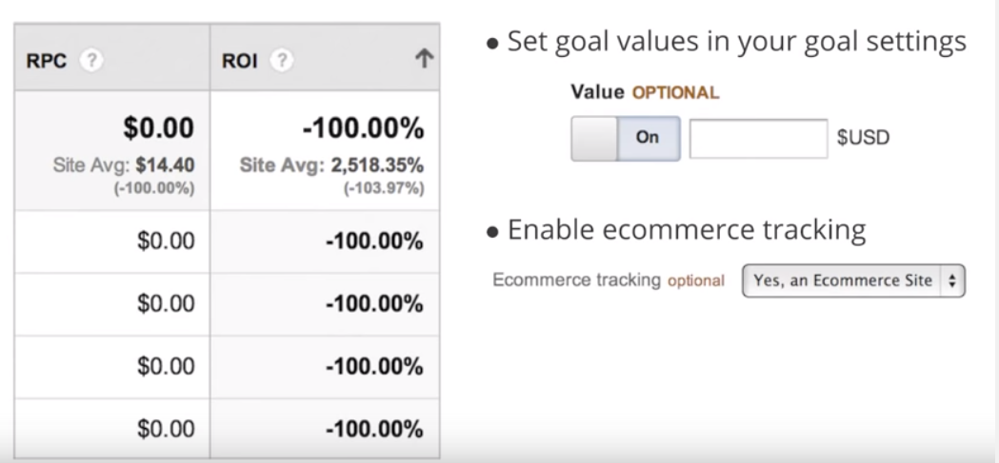Image resolution: width=999 pixels, height=463 pixels.
Task: Click the Ecommerce Site dropdown stepper arrows
Action: point(951,280)
